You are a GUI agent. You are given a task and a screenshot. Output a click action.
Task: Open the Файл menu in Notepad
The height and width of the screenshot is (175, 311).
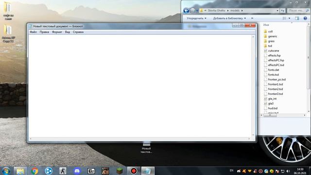(x=33, y=32)
